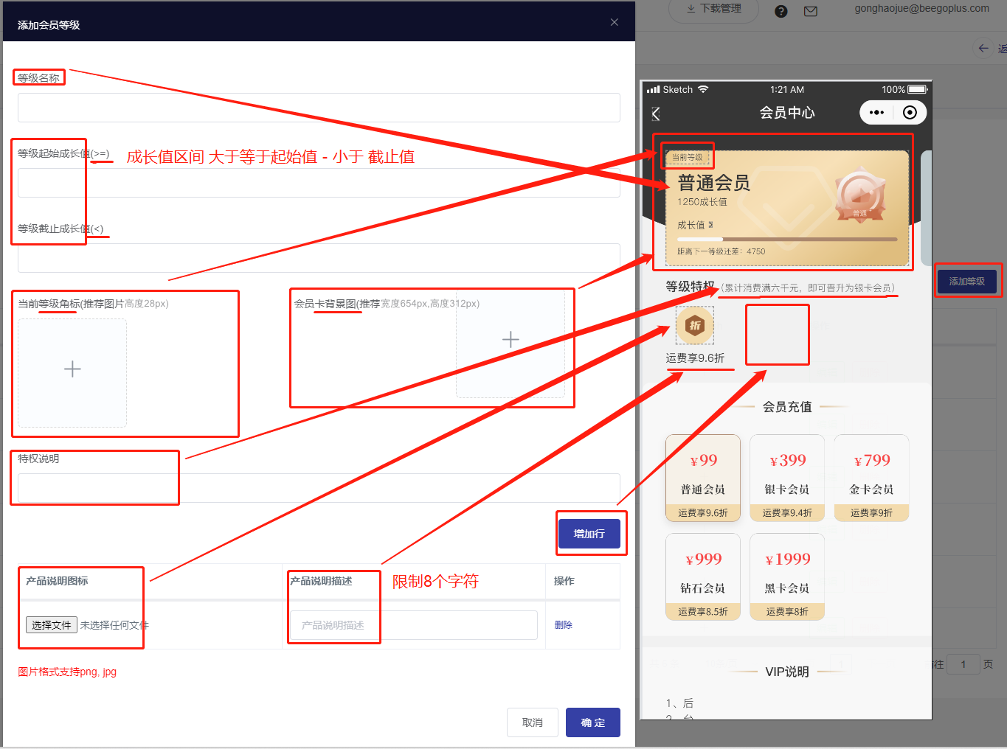Click 选择文件 file chooser button

tap(52, 625)
